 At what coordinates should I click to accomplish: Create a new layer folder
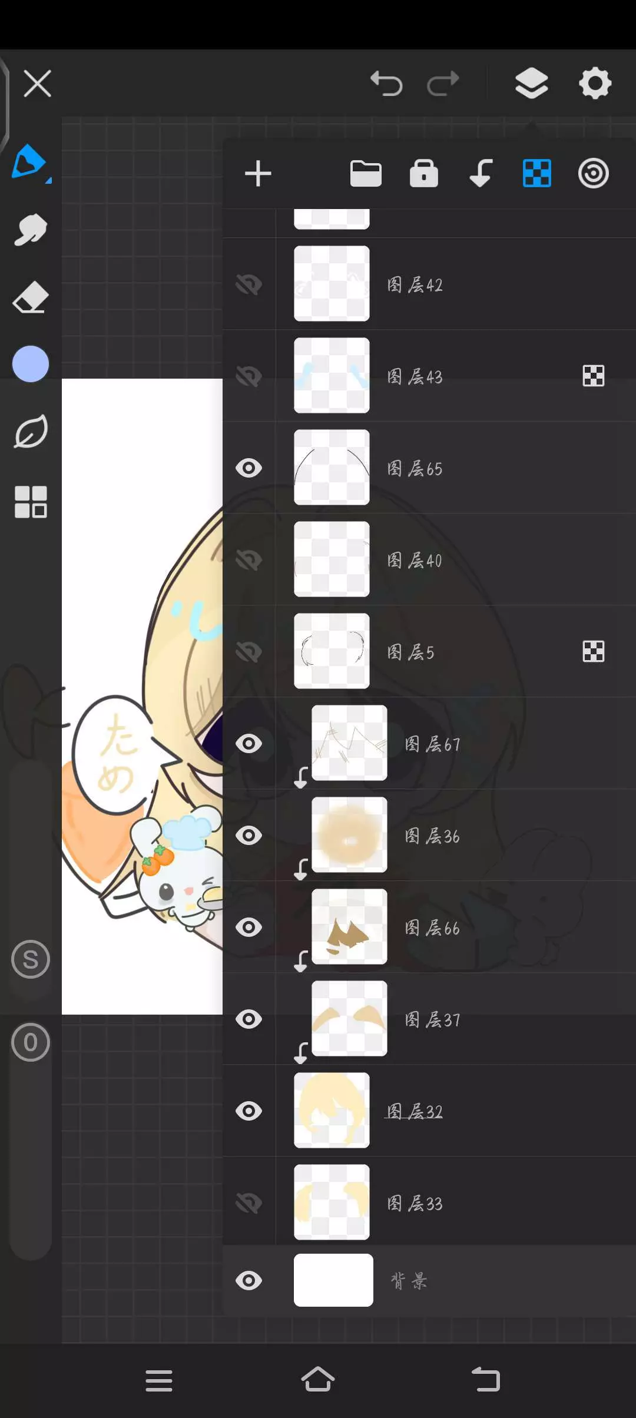point(366,174)
